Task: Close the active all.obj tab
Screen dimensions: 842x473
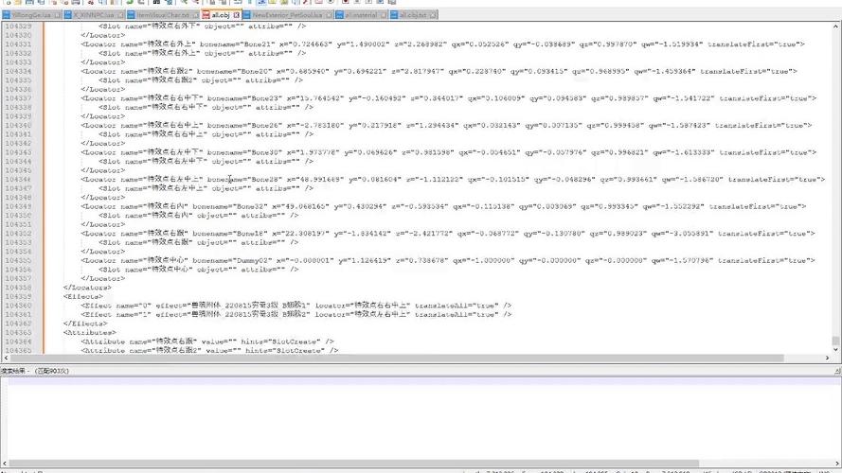Action: click(236, 16)
